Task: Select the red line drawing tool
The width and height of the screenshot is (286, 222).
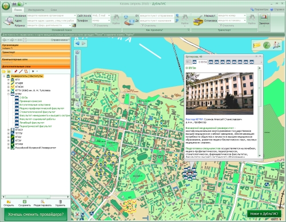Action: tap(21, 71)
